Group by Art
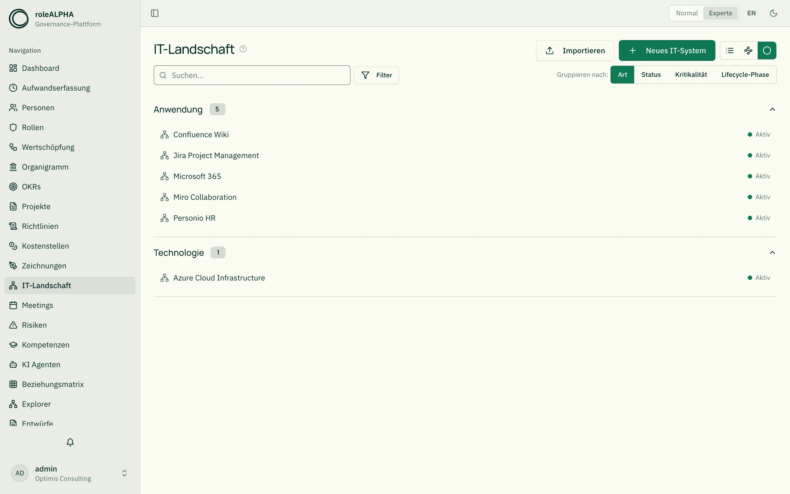The width and height of the screenshot is (790, 494). pyautogui.click(x=622, y=75)
